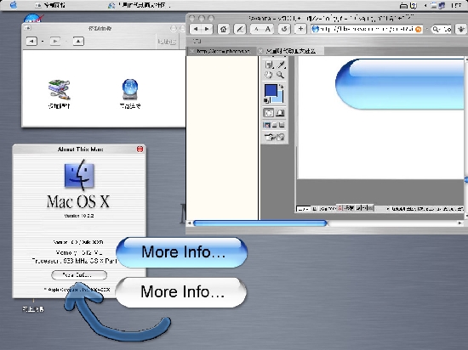Viewport: 468px width, 350px height.
Task: Click small More Info button in About This Mac
Action: click(79, 275)
